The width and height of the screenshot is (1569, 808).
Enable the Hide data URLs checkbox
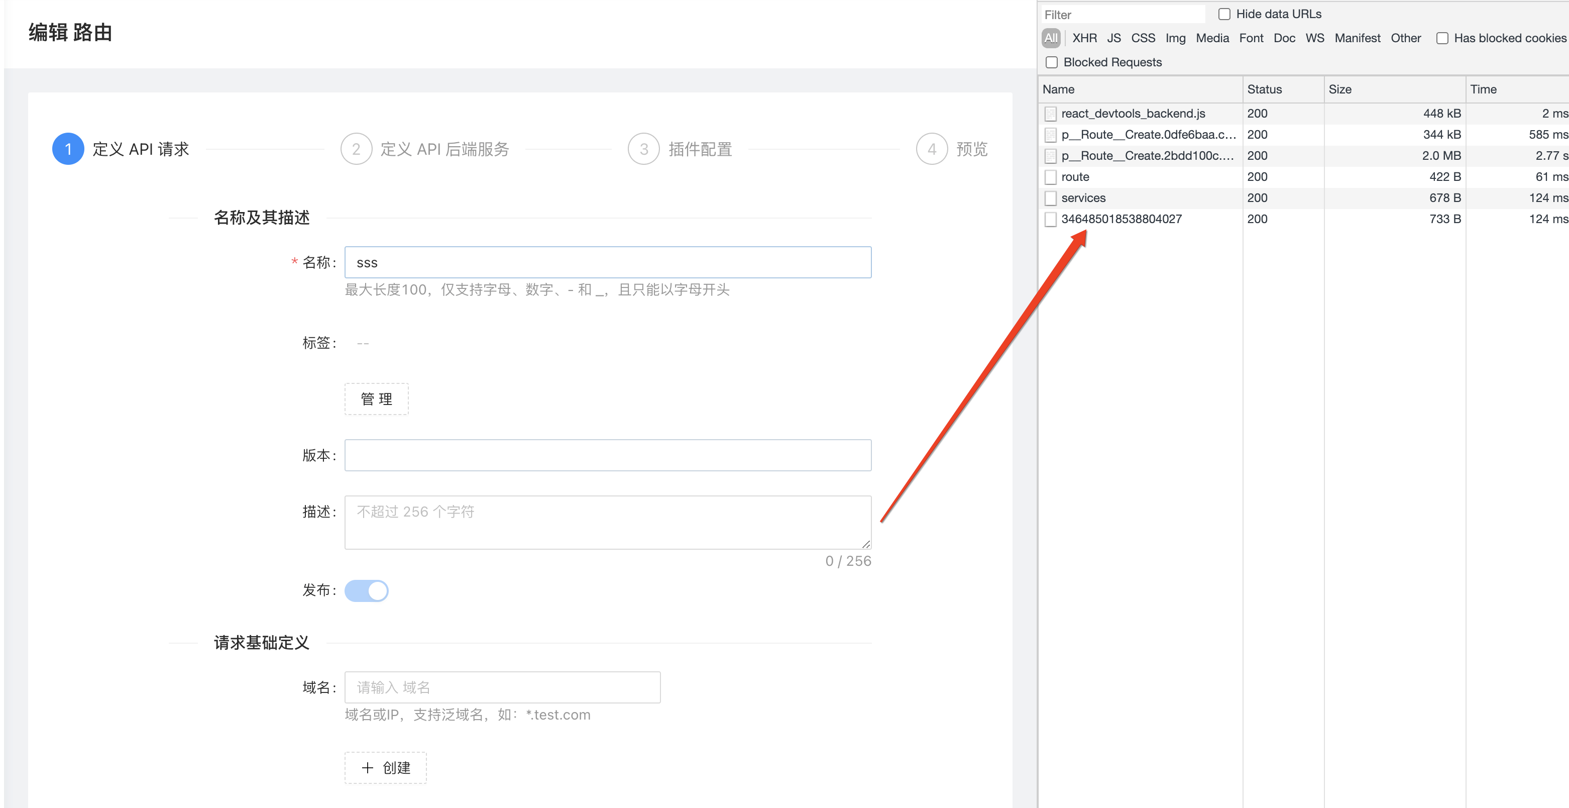(1224, 14)
